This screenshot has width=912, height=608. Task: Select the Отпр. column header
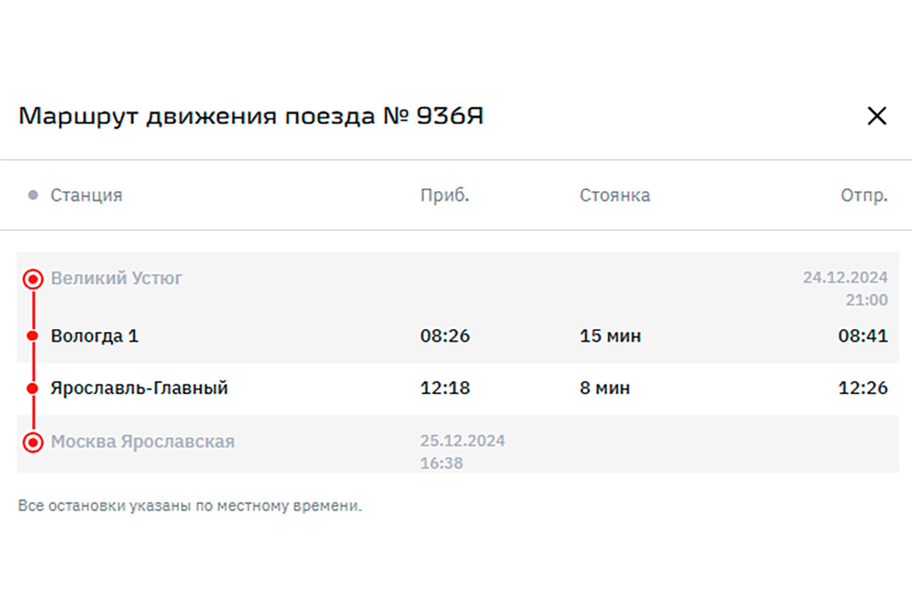click(x=864, y=195)
